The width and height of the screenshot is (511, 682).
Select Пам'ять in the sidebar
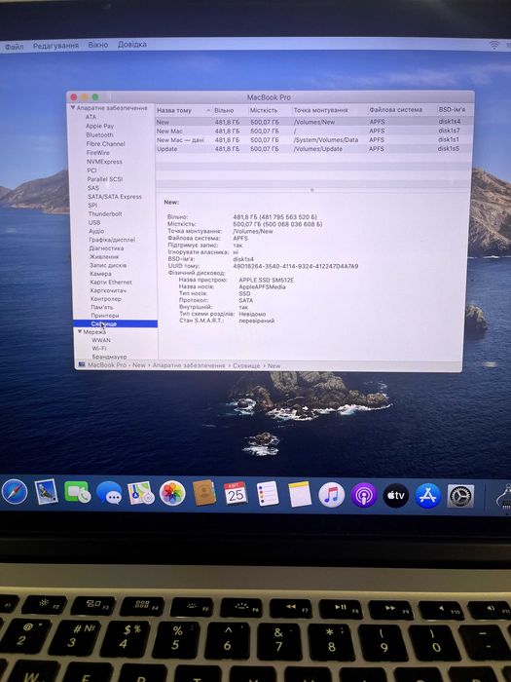102,307
